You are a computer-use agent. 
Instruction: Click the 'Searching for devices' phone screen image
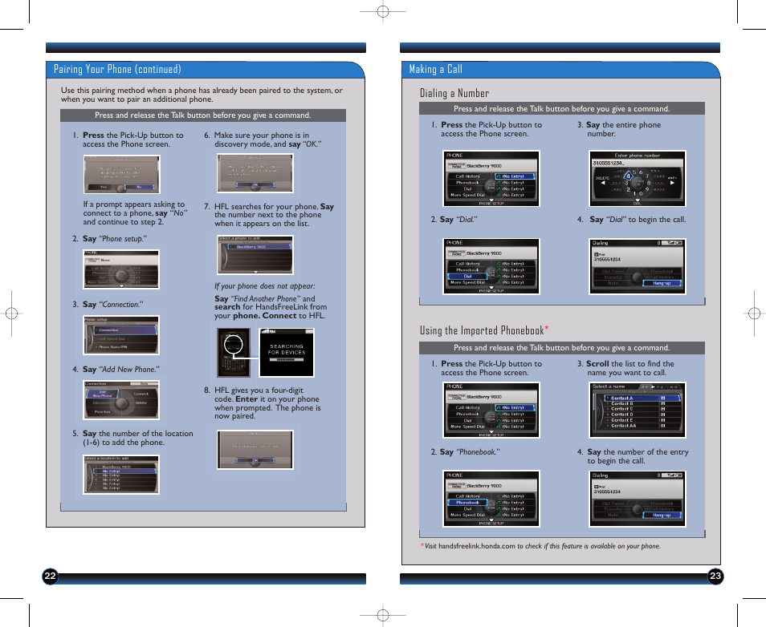coord(287,352)
